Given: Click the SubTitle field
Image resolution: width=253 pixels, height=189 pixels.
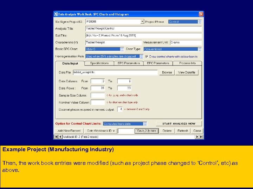Looking at the screenshot, I should pyautogui.click(x=143, y=35).
